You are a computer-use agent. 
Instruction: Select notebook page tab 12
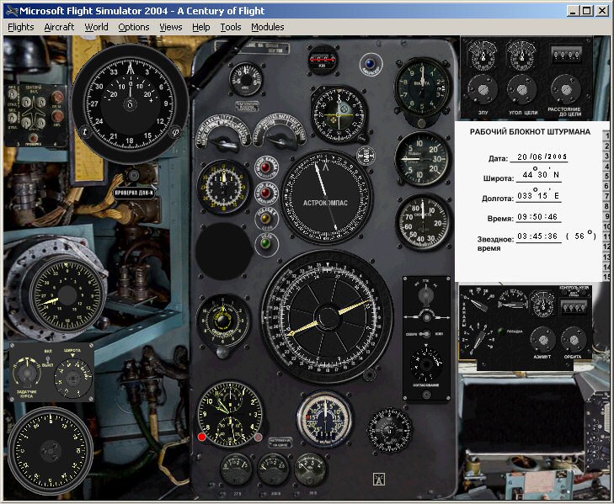point(606,247)
